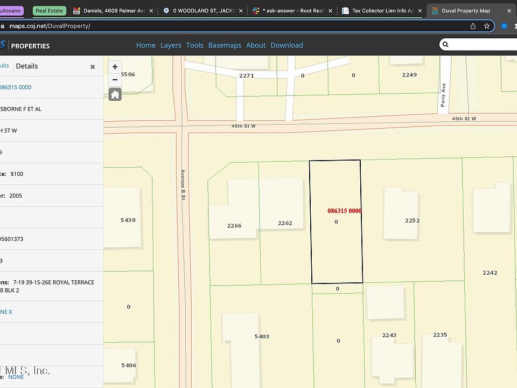Close the Duval Property Map tab
517x388 pixels.
[x=509, y=11]
